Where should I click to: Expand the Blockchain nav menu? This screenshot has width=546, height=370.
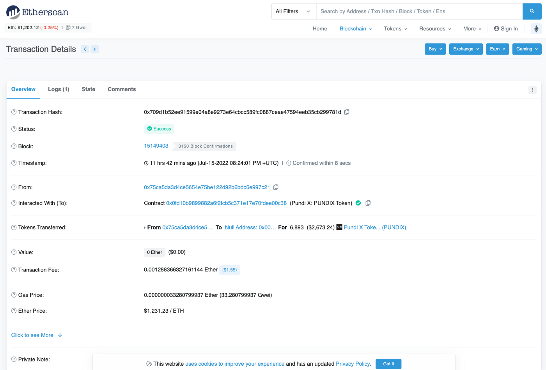pos(355,29)
